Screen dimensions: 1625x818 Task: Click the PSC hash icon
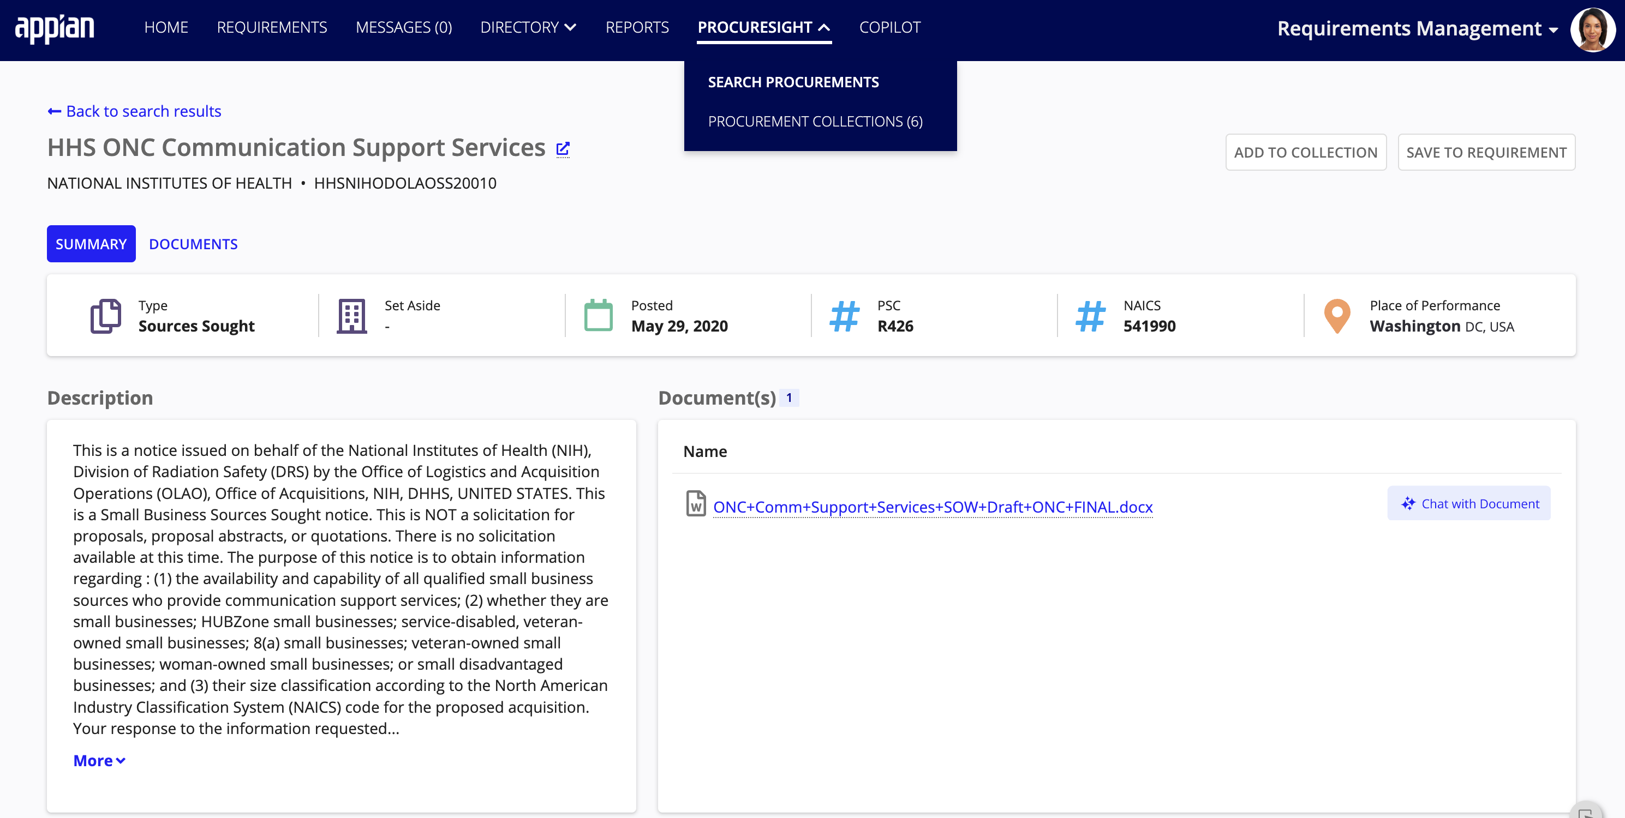pyautogui.click(x=844, y=316)
